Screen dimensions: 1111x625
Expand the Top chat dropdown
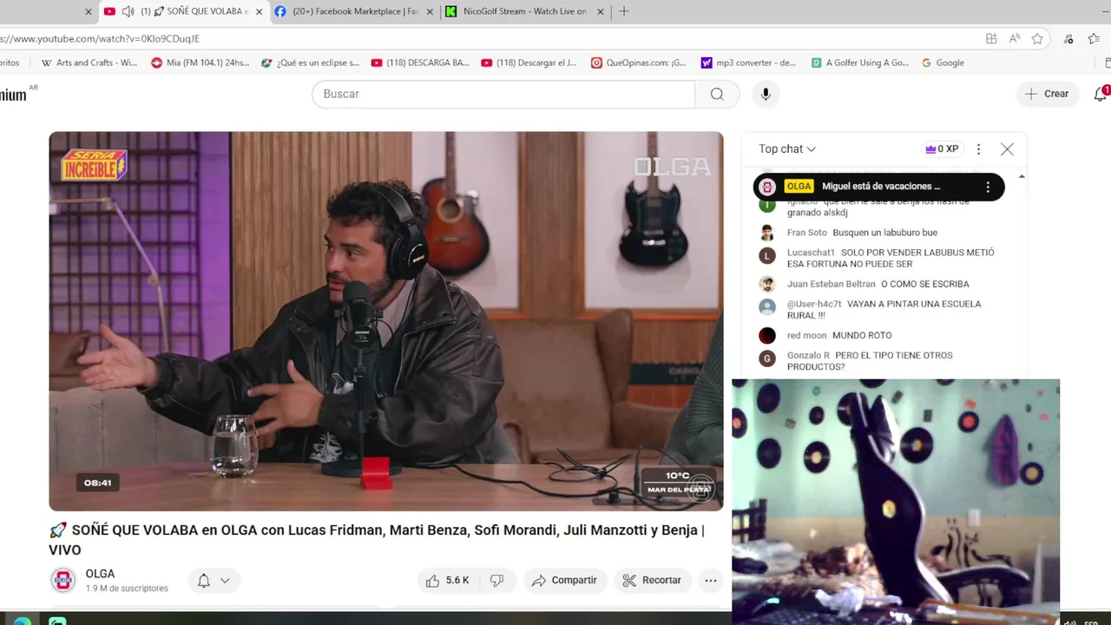click(x=787, y=149)
